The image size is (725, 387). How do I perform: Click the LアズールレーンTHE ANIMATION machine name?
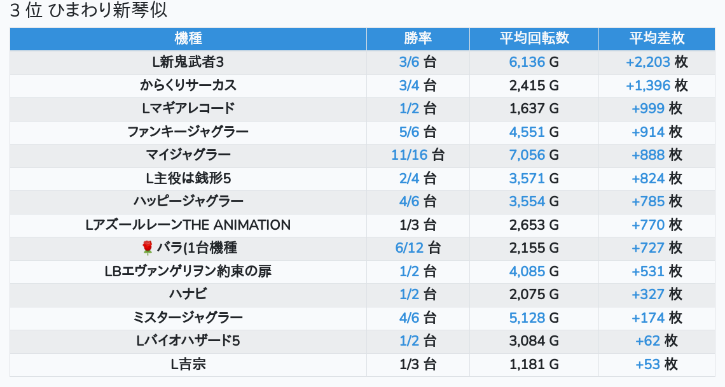coord(188,225)
